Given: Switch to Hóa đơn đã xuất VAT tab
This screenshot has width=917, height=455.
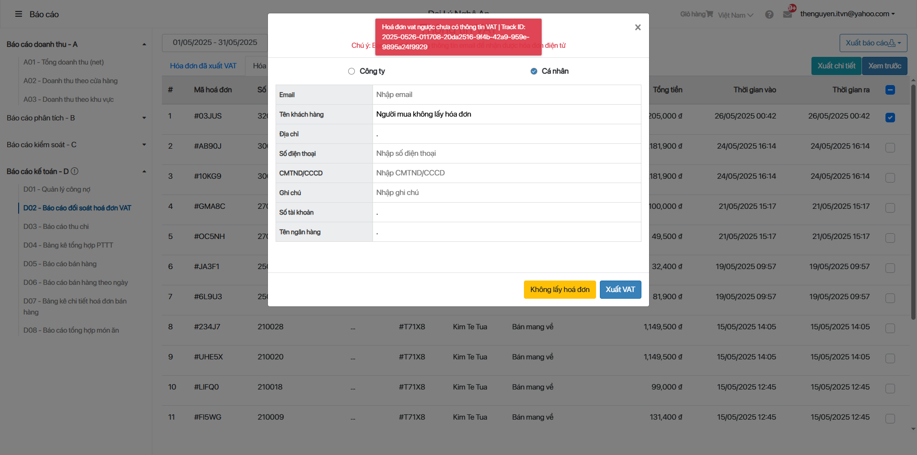Looking at the screenshot, I should pyautogui.click(x=203, y=66).
